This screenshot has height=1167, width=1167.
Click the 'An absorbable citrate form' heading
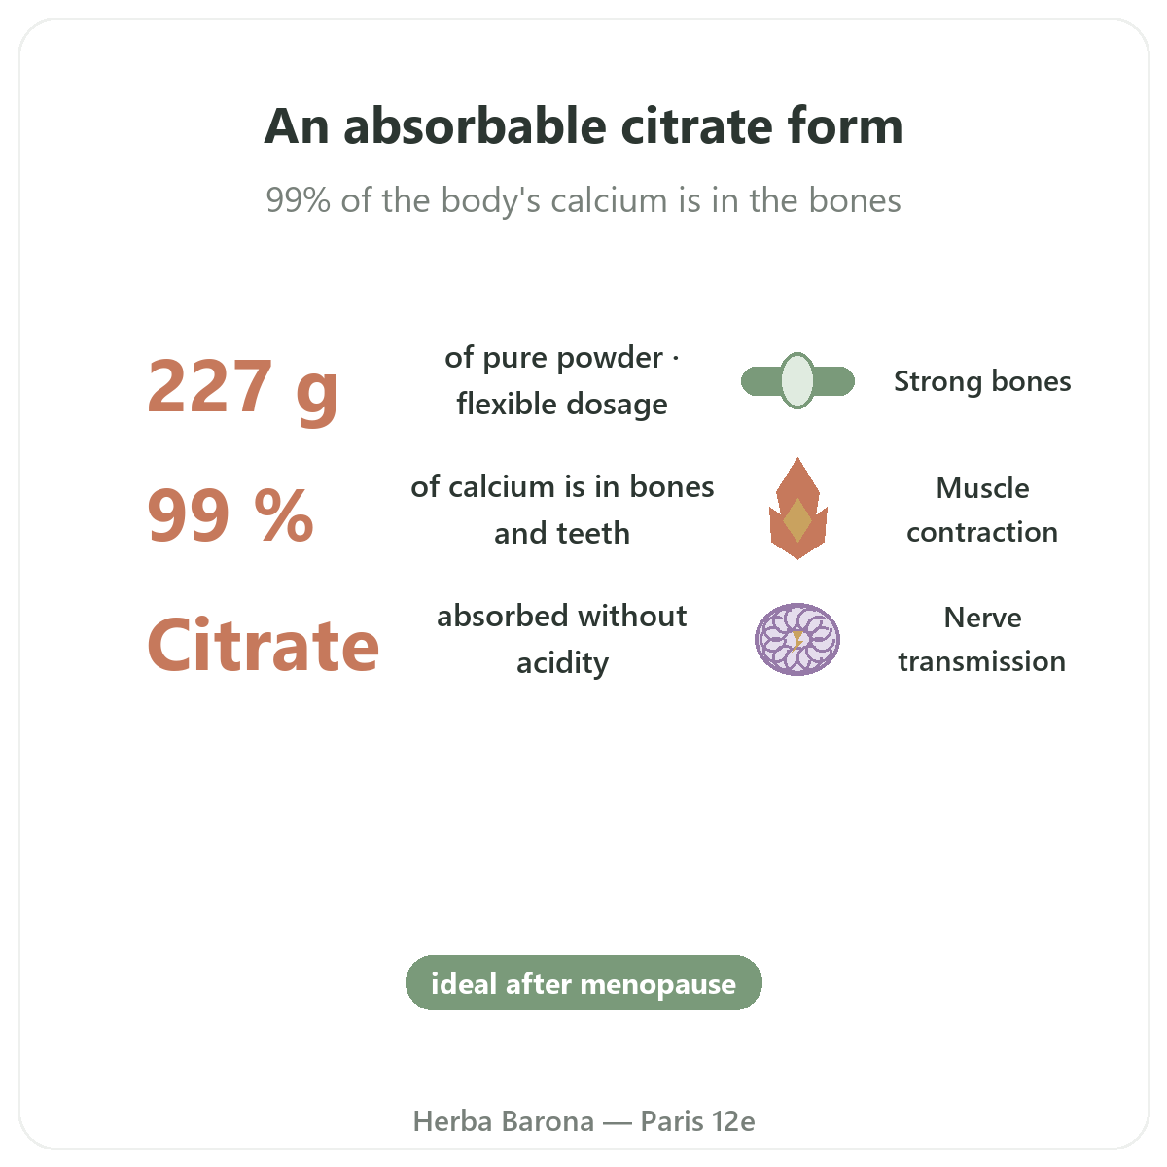(x=583, y=126)
